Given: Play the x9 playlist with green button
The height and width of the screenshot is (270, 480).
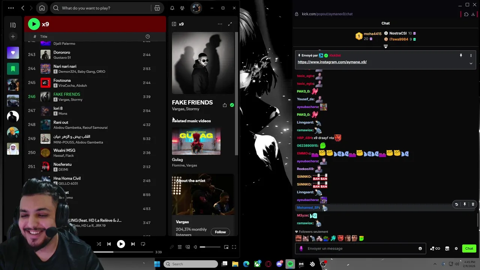Looking at the screenshot, I should [34, 24].
